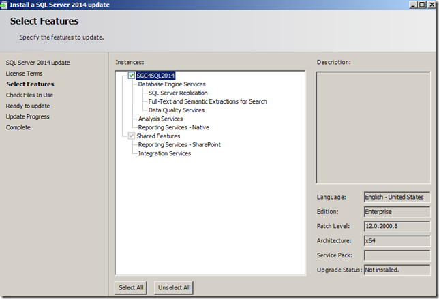
Task: Click the Service Pack: label
Action: click(x=335, y=255)
